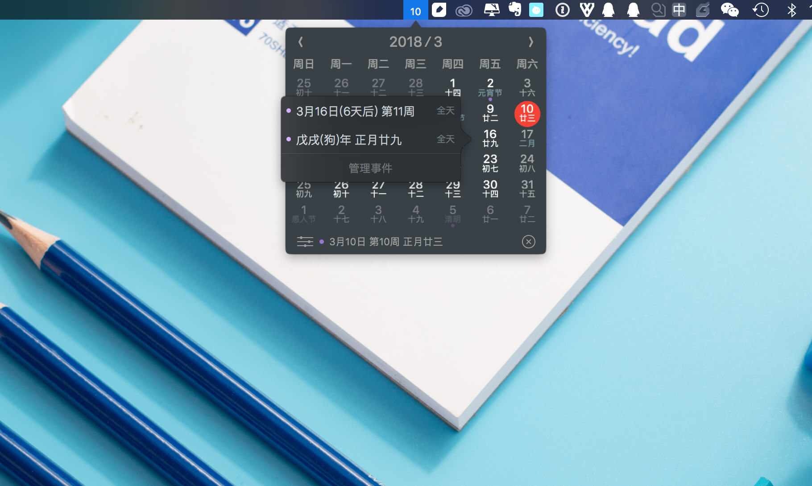Select March 24 初八

527,163
